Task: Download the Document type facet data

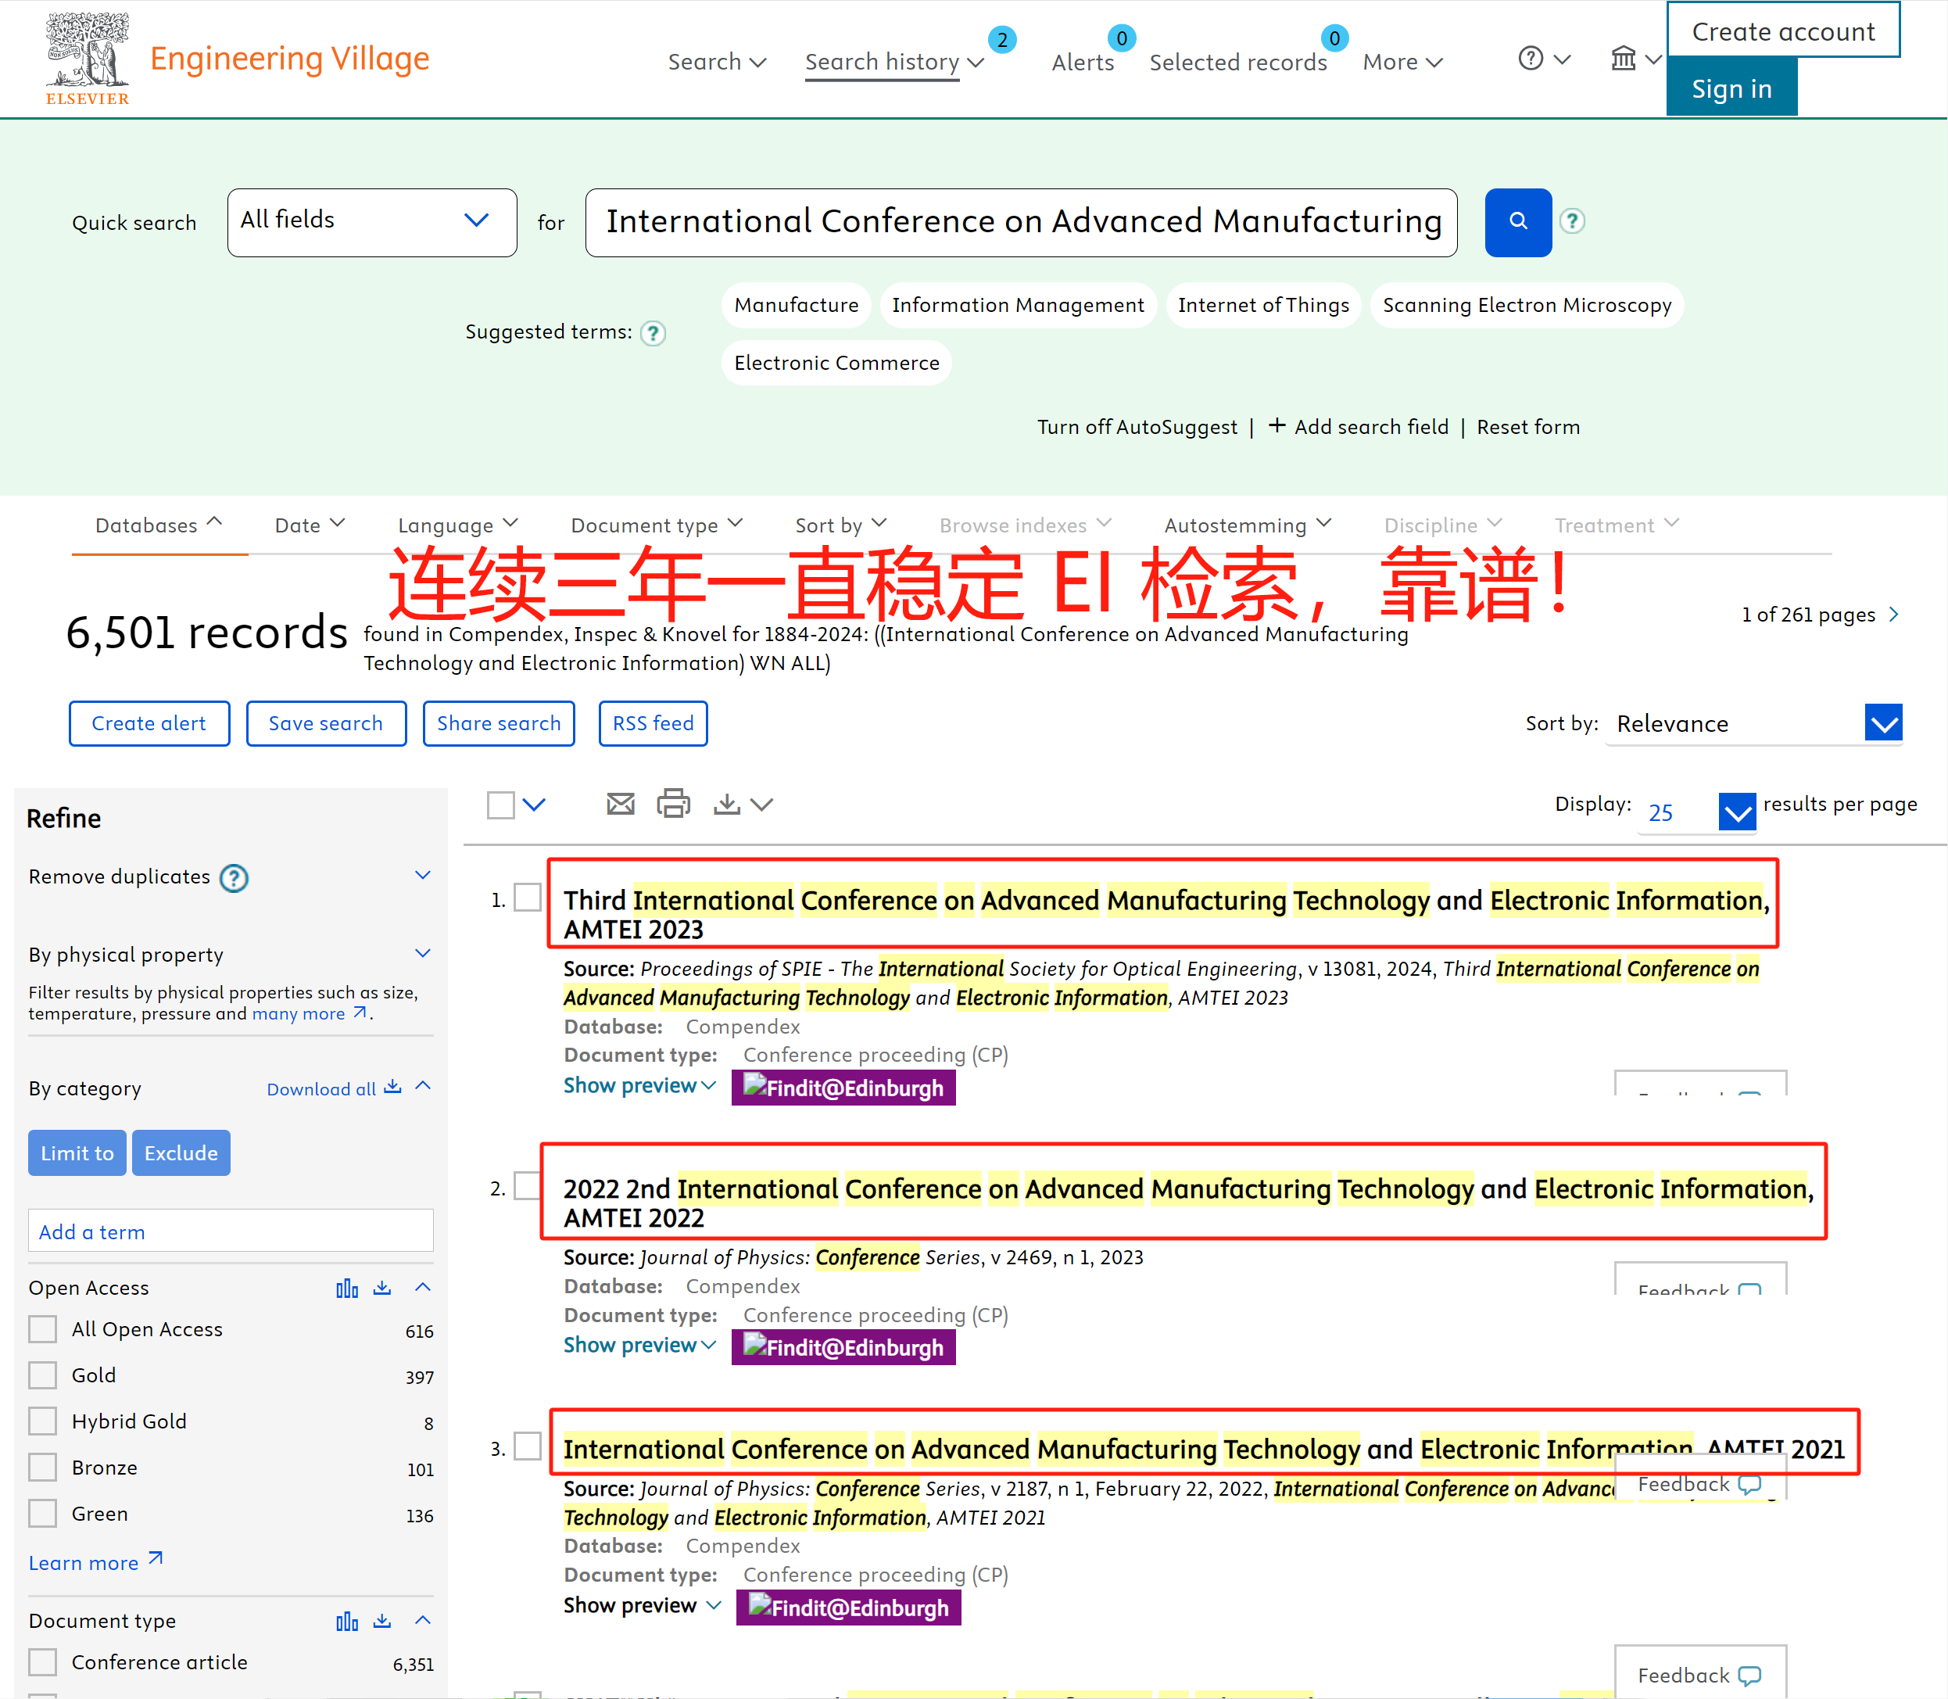Action: 382,1620
